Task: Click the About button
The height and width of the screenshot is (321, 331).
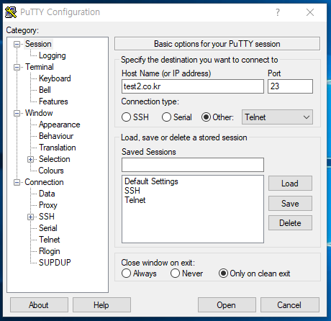Action: tap(39, 305)
